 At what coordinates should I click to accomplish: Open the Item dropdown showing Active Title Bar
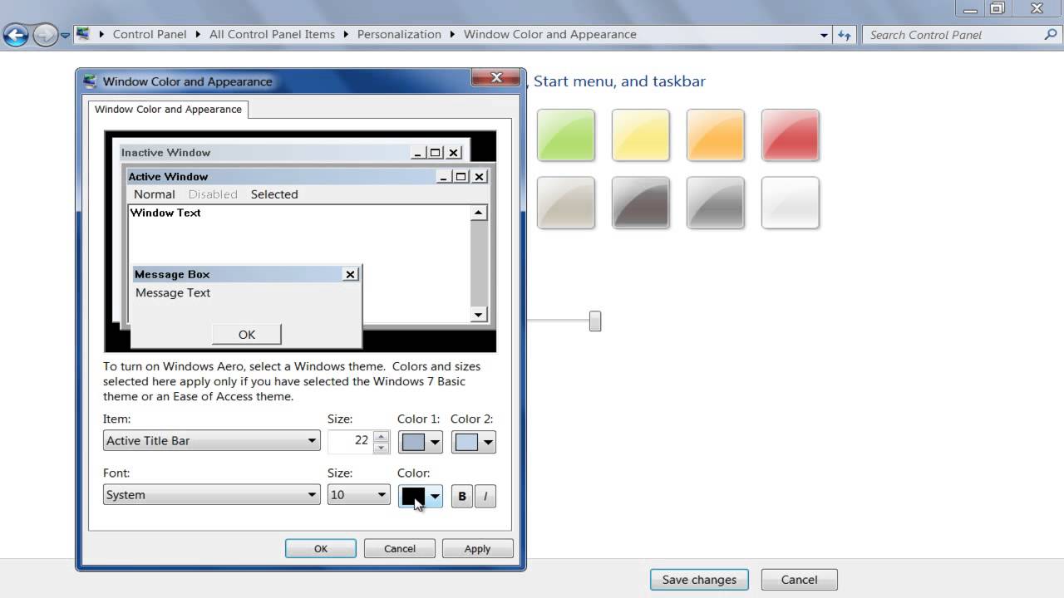point(211,440)
